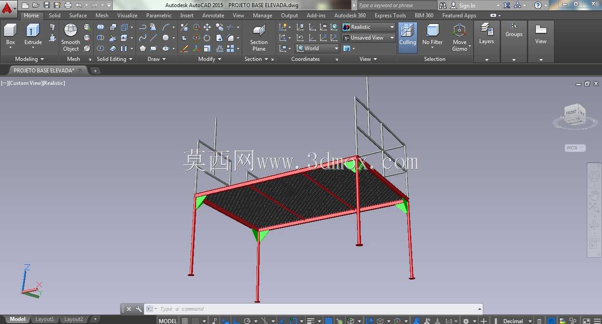Activate the Move Gizmo tool
This screenshot has width=602, height=324.
click(460, 37)
